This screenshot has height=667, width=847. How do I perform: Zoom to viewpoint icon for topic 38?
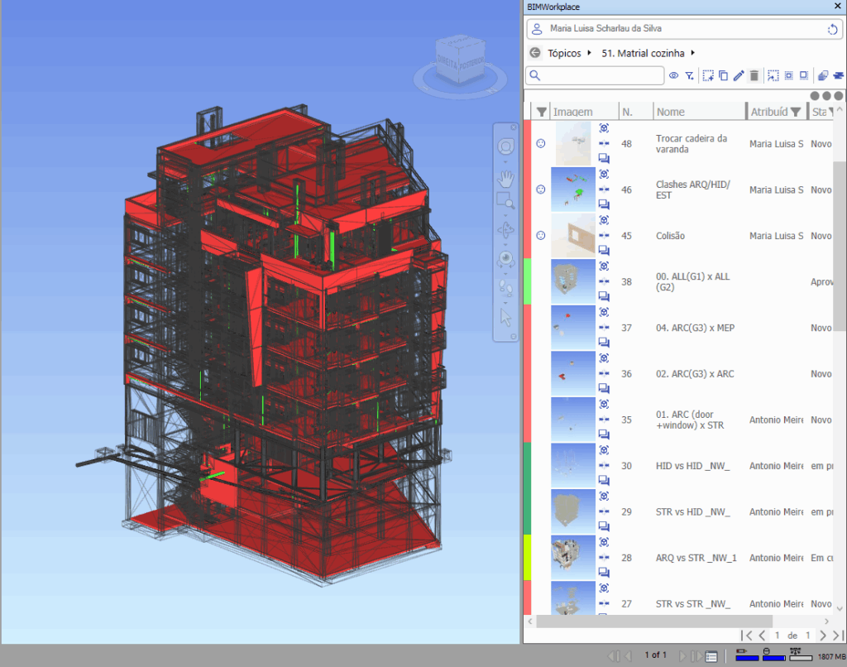(604, 266)
